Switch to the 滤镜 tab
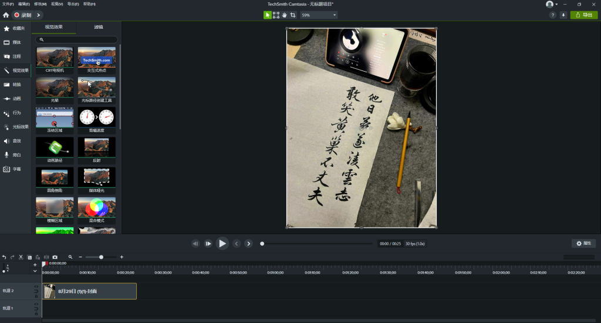This screenshot has height=323, width=601. point(99,27)
